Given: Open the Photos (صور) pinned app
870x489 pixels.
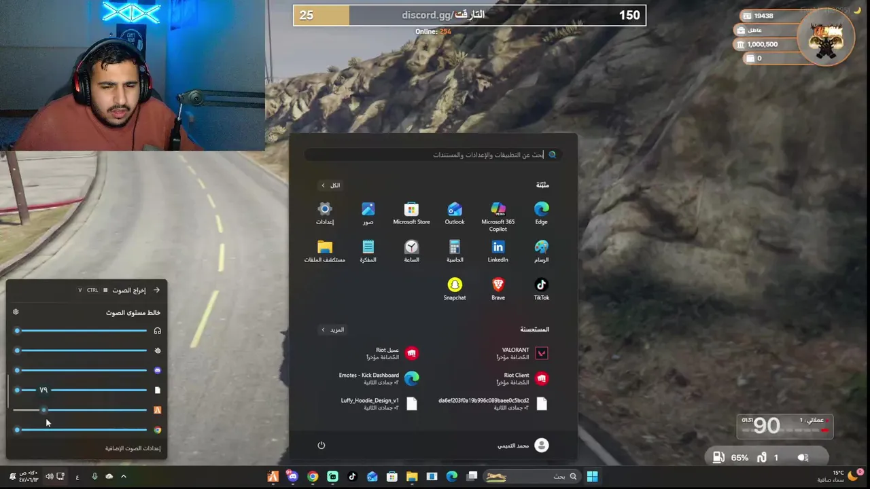Looking at the screenshot, I should [x=368, y=213].
